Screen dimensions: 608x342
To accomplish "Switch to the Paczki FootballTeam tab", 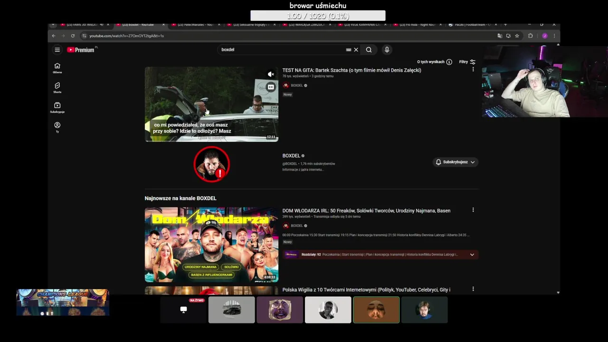I will pos(472,25).
